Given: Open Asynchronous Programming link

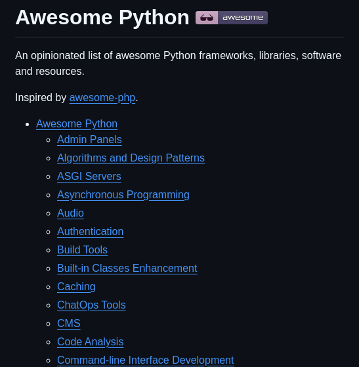Looking at the screenshot, I should click(123, 195).
